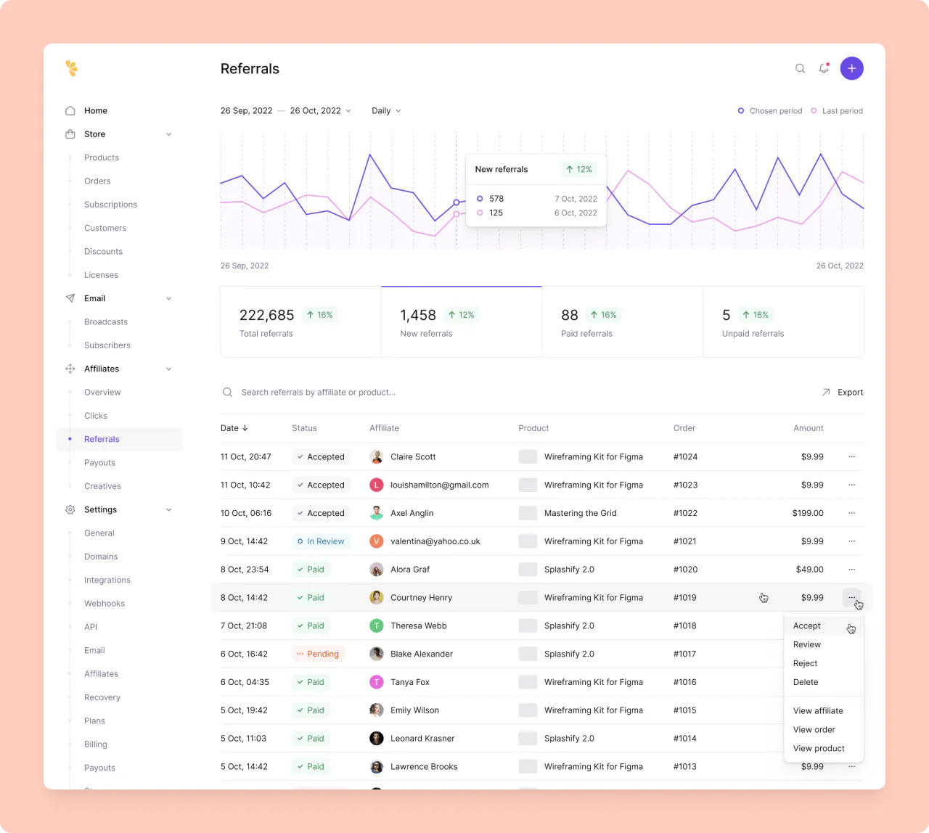
Task: Click the Home icon in sidebar
Action: (x=70, y=111)
